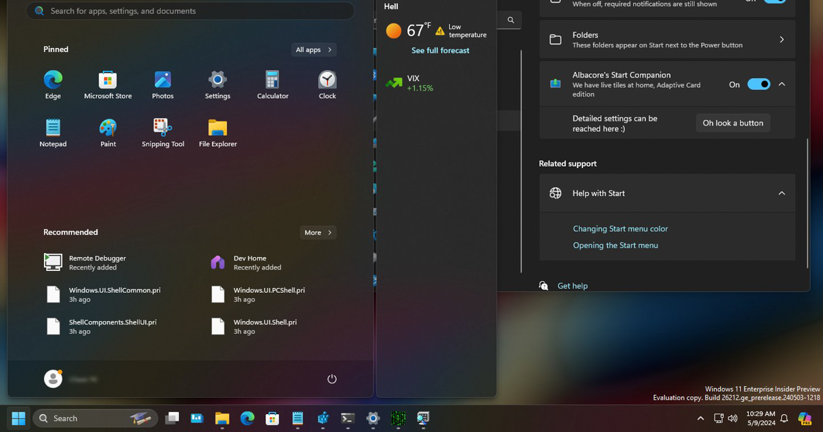Screen dimensions: 823x432
Task: Click the VIX +1.15% stock tile
Action: [x=409, y=83]
